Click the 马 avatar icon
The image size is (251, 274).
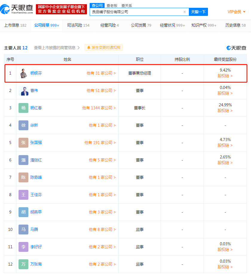[24, 229]
